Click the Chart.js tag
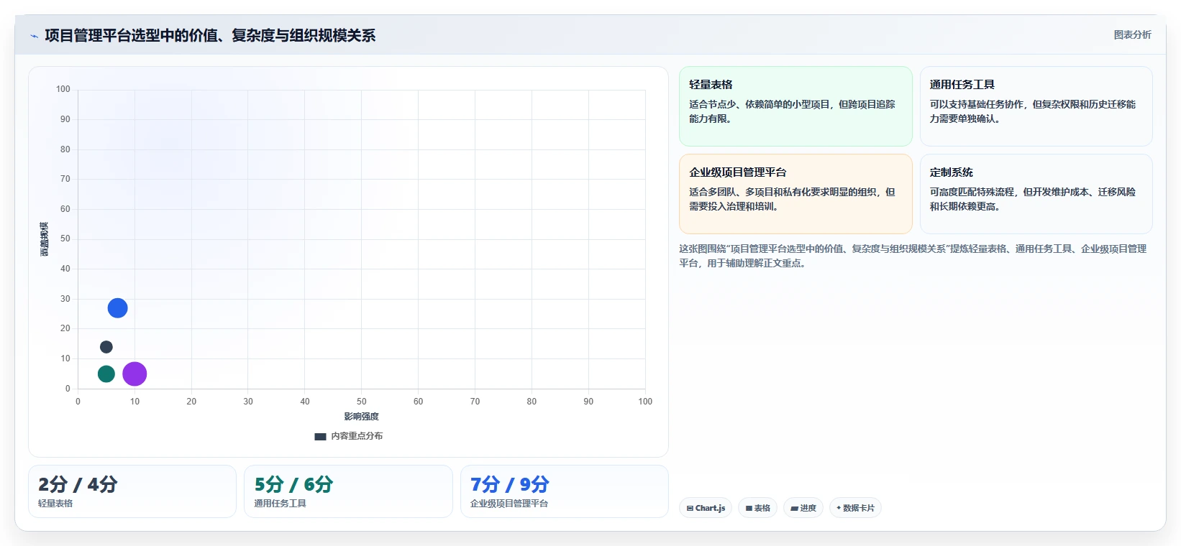This screenshot has width=1181, height=546. 706,508
